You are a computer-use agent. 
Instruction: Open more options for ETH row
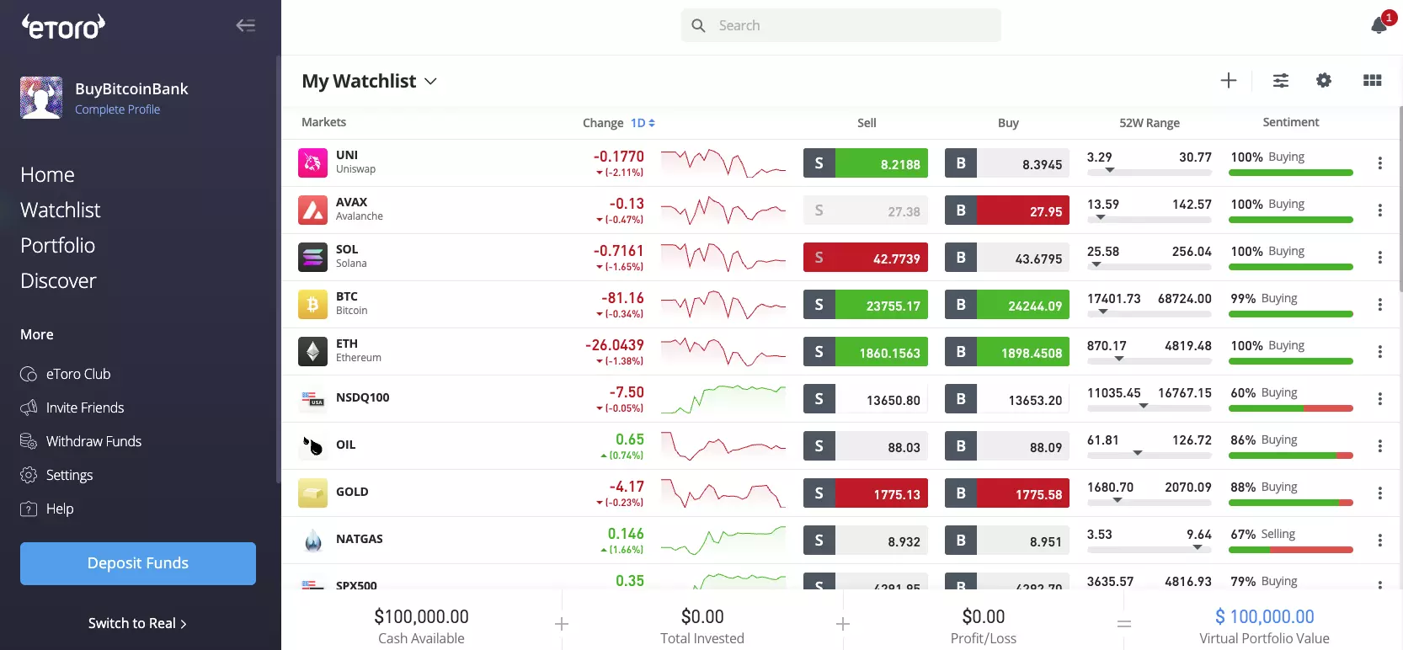(1379, 351)
